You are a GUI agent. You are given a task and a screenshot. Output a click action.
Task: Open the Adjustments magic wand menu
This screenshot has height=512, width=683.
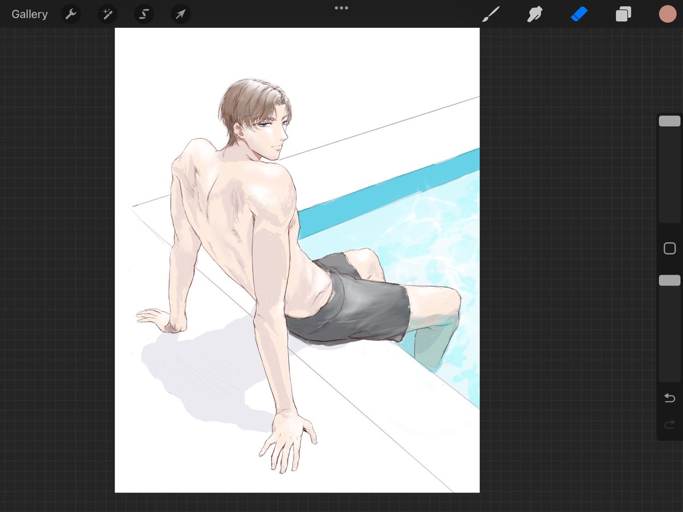107,14
